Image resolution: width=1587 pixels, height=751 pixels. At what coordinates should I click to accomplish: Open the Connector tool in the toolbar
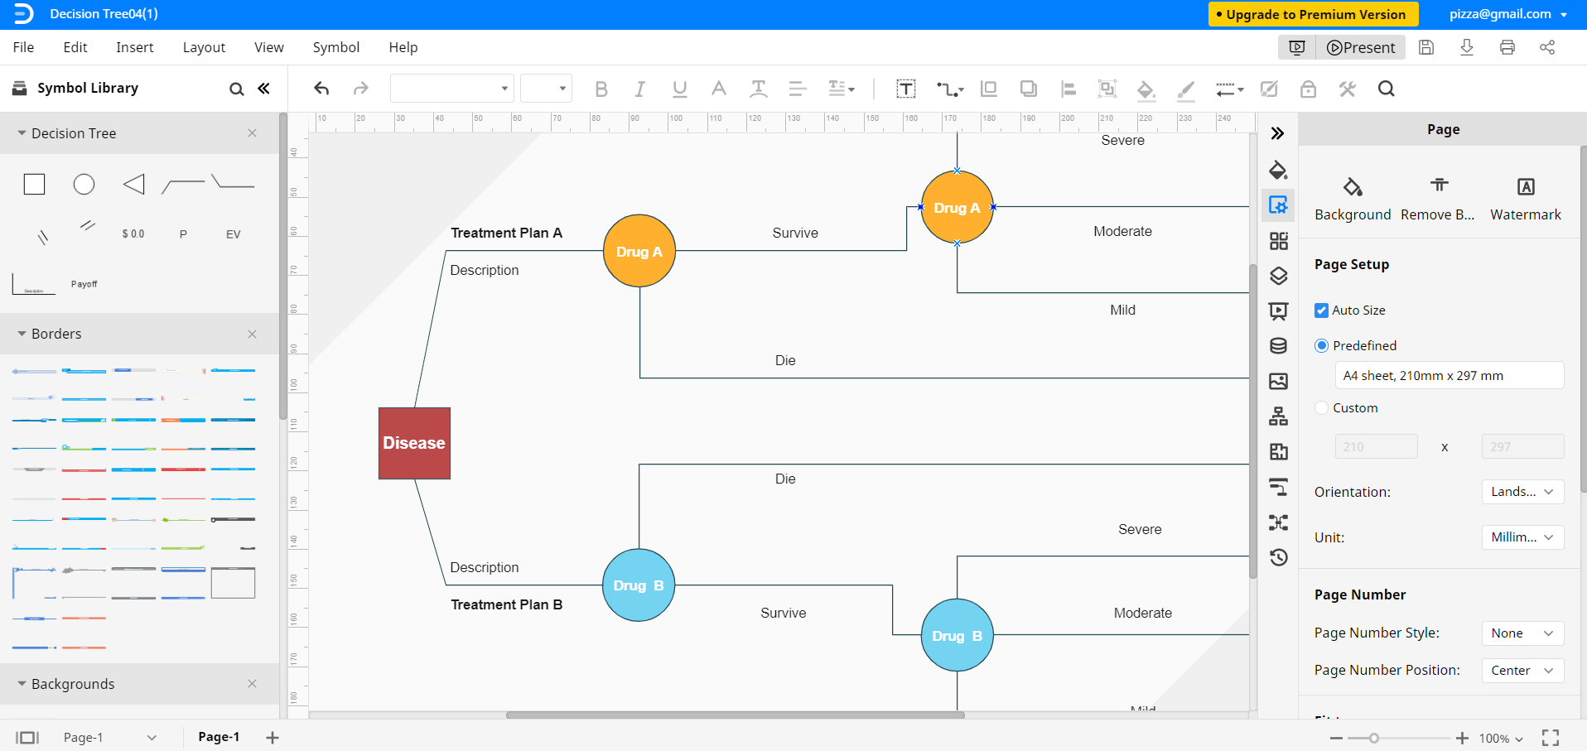tap(948, 89)
